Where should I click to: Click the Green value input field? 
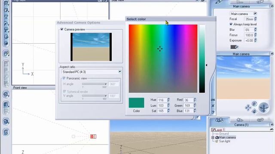point(189,106)
